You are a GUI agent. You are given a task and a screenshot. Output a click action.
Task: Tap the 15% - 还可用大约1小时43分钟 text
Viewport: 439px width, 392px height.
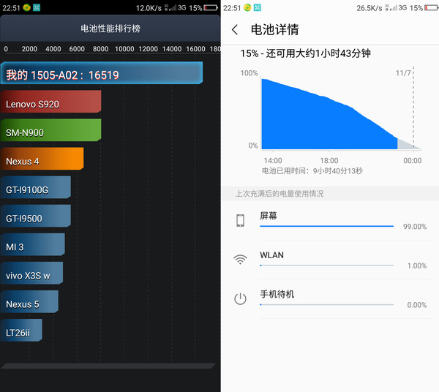pos(305,53)
